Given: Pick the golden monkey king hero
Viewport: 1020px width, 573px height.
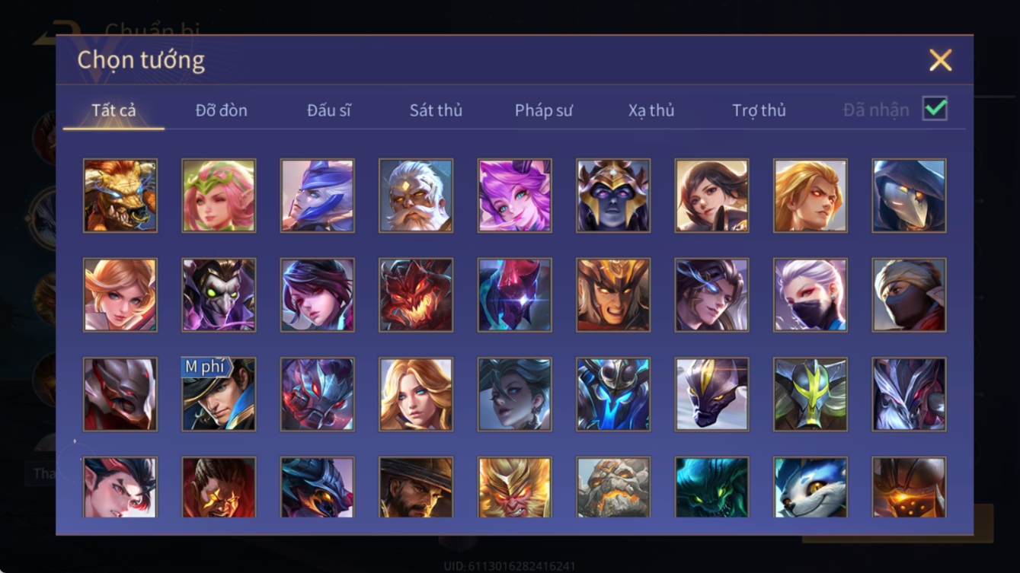Looking at the screenshot, I should [514, 487].
